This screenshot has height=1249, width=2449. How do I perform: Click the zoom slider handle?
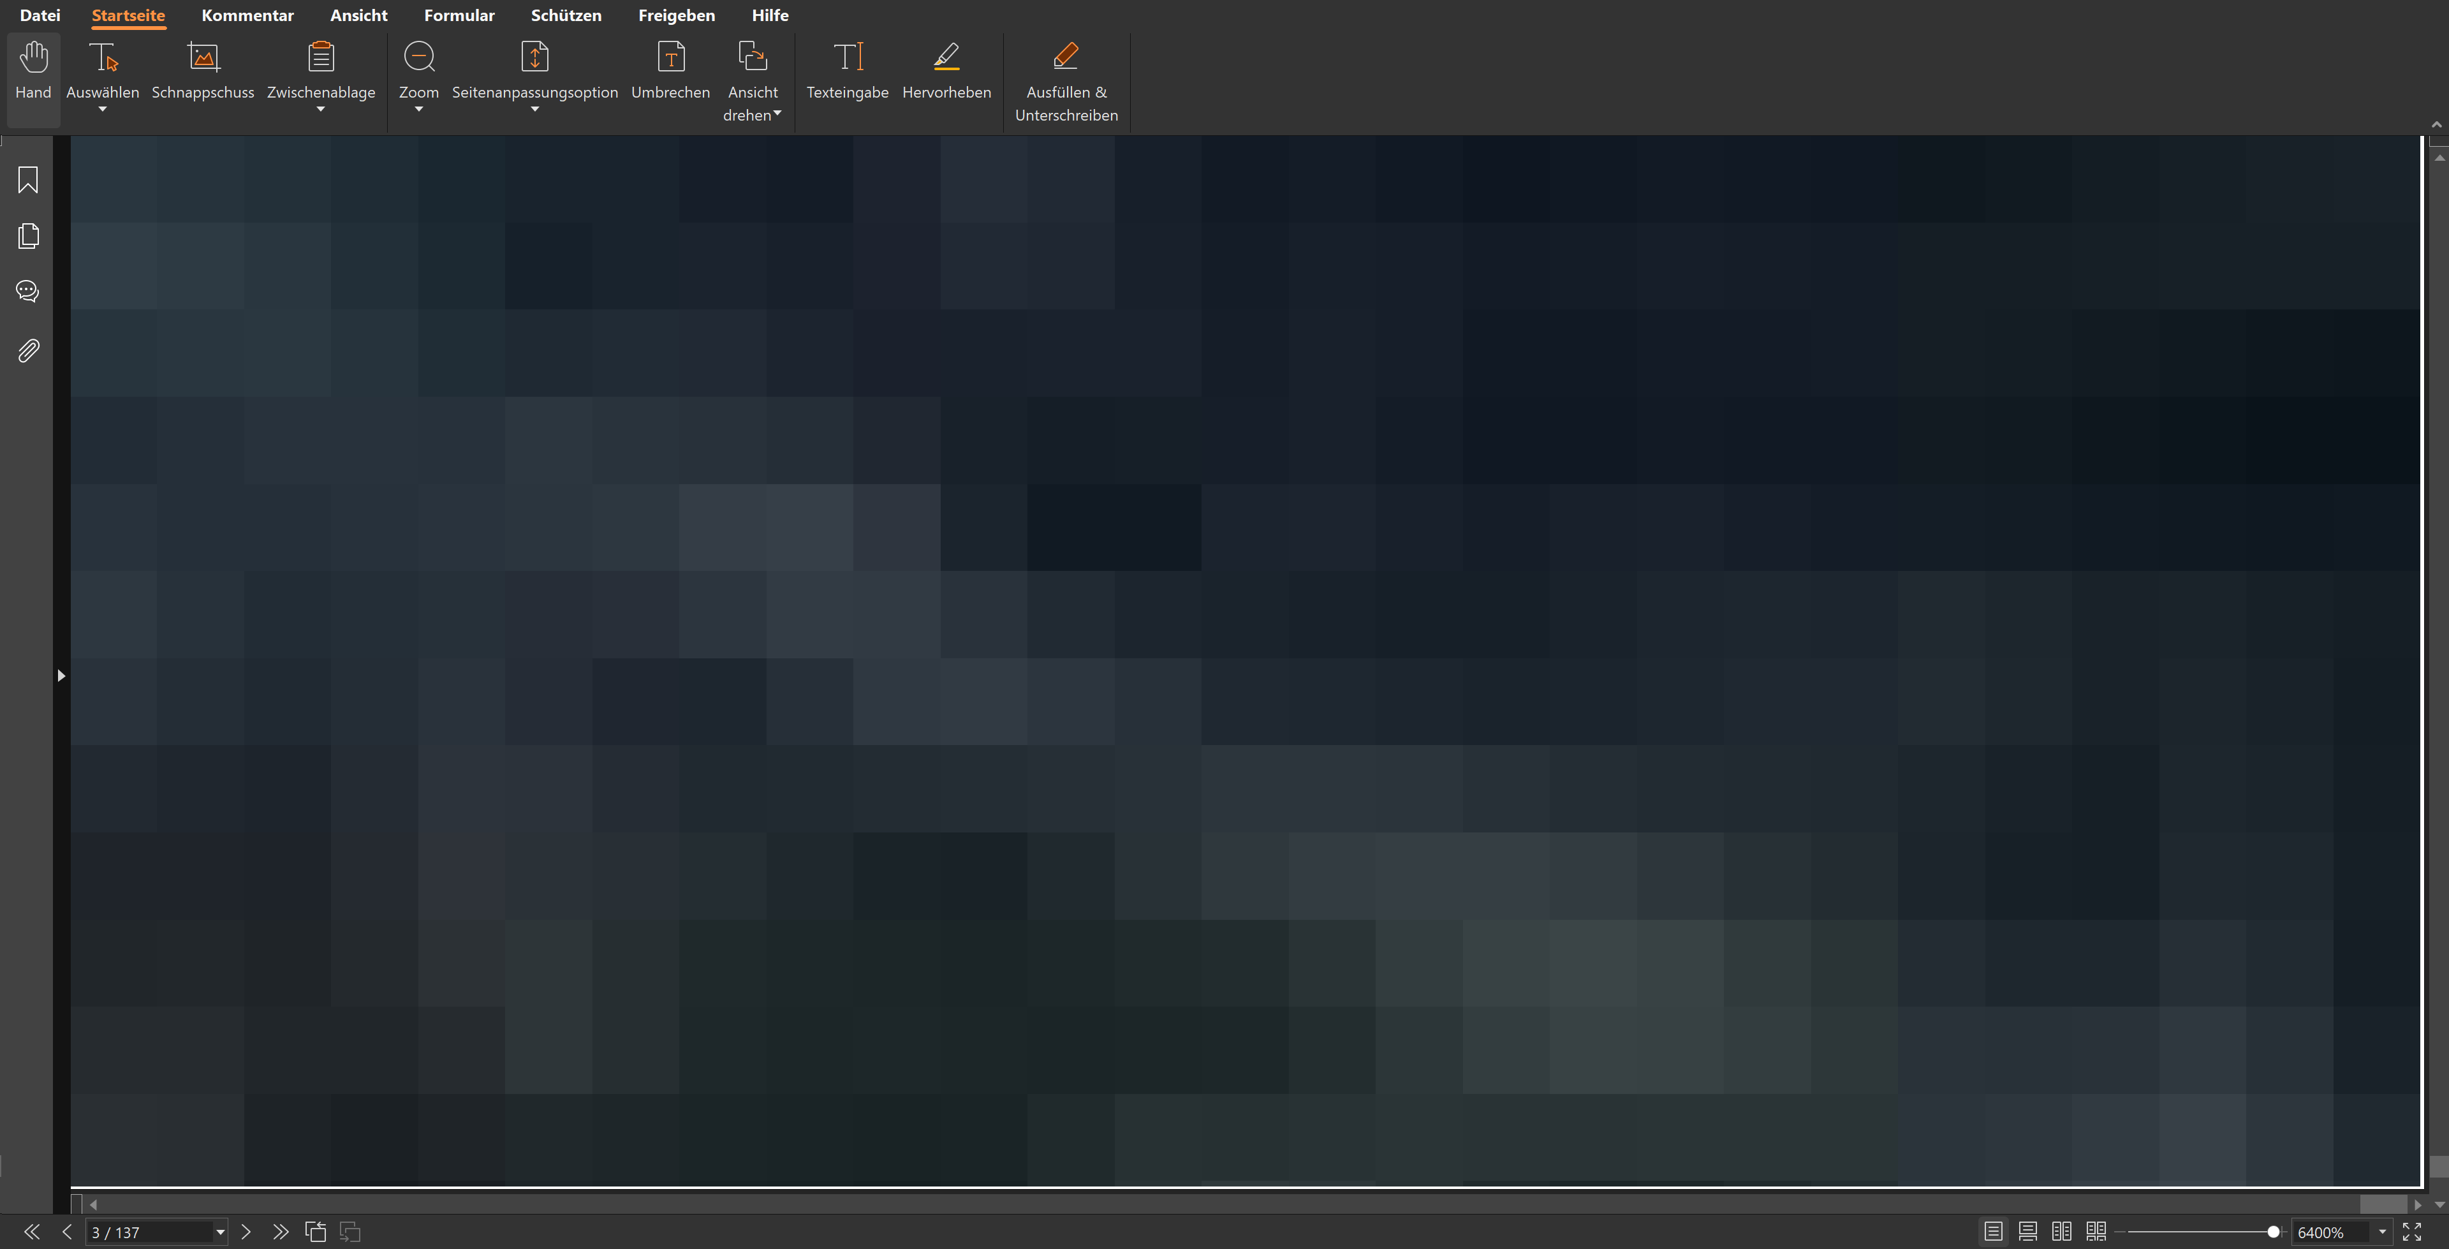(2273, 1232)
